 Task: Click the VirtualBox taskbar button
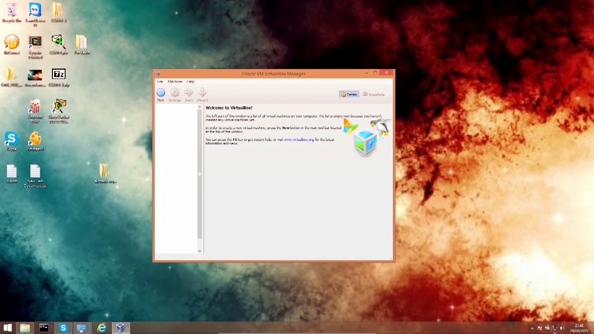point(120,328)
